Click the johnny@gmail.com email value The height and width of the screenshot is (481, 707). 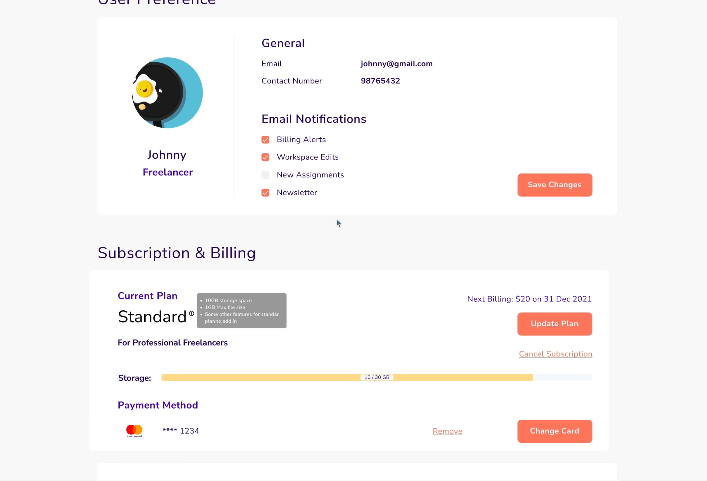(396, 63)
